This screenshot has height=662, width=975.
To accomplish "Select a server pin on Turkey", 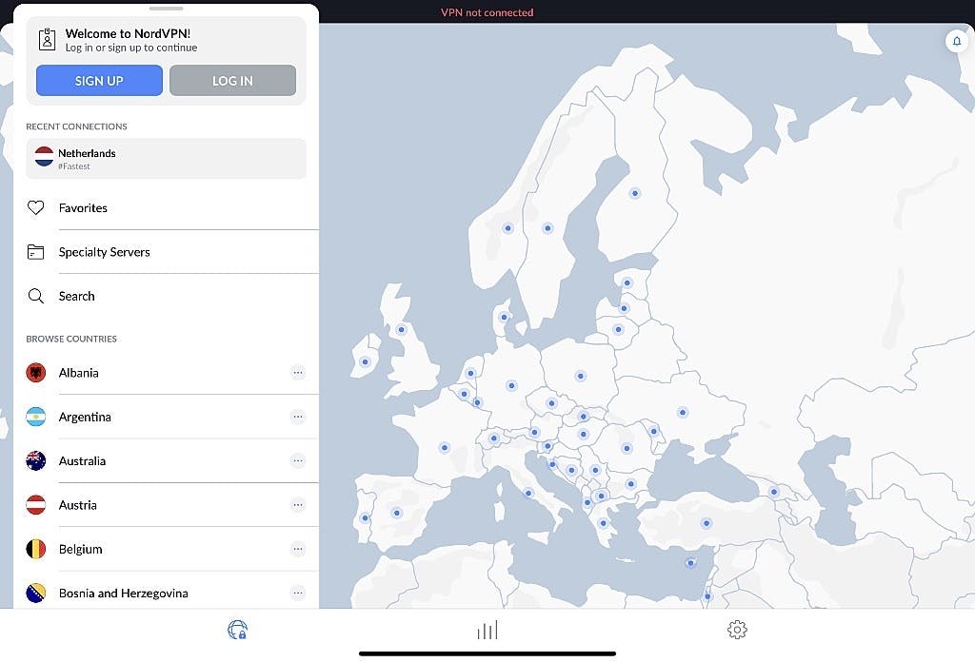I will click(x=706, y=522).
